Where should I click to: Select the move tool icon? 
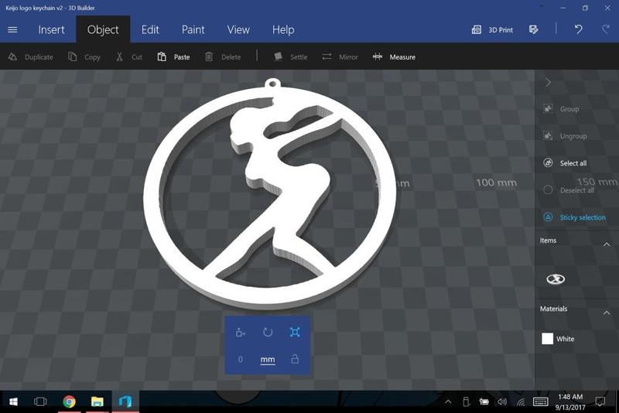(x=240, y=333)
